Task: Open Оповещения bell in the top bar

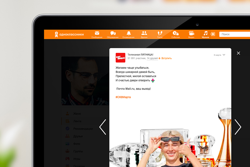Action: tap(128, 35)
